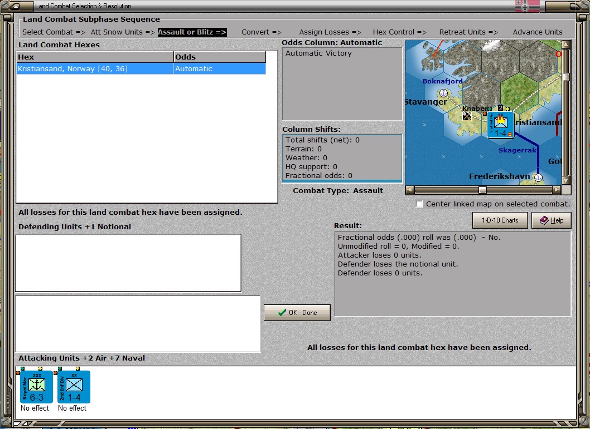590x429 pixels.
Task: Open the 1-D-10 Charts
Action: point(500,220)
